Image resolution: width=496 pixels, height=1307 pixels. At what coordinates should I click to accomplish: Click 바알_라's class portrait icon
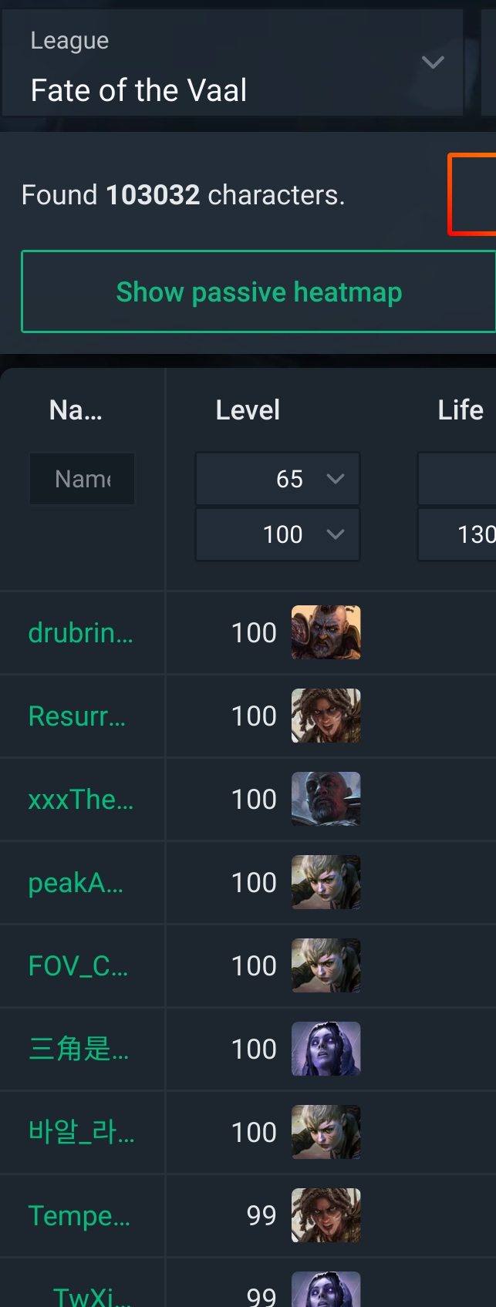tap(326, 1132)
